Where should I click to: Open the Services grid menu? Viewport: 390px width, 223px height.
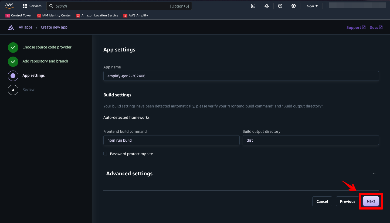[32, 6]
